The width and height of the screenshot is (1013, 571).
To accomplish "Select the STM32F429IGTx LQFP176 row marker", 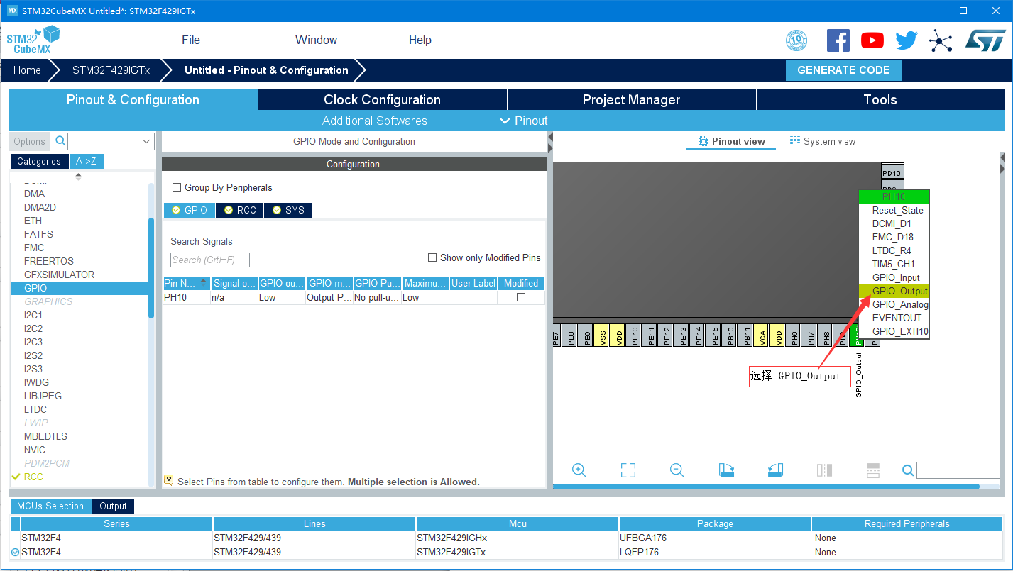I will (16, 552).
